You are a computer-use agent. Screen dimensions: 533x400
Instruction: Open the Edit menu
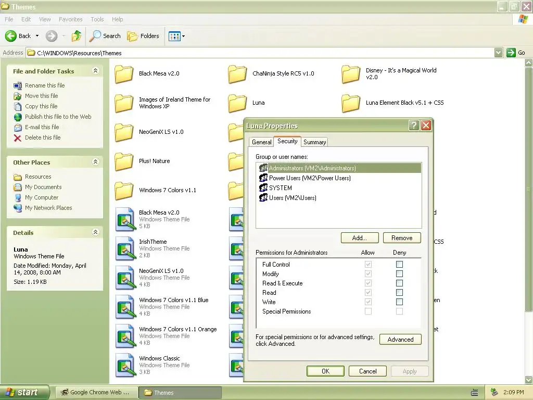(26, 19)
